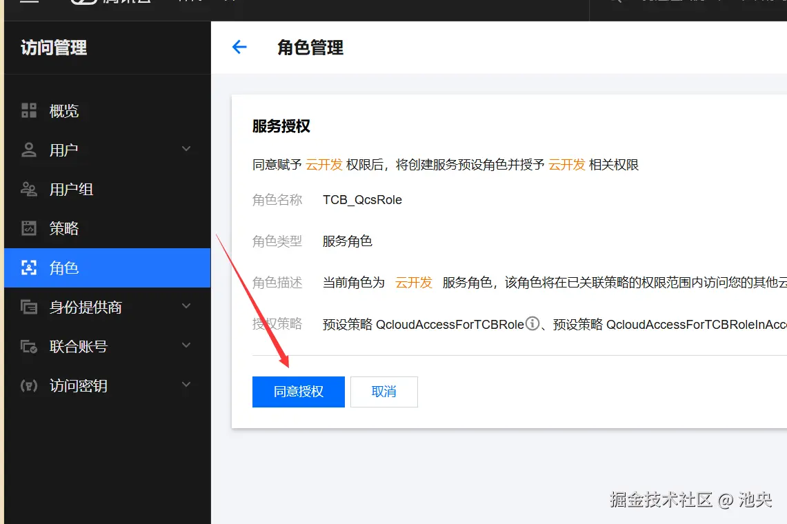Click the 联合账号 icon in the sidebar

click(x=29, y=346)
